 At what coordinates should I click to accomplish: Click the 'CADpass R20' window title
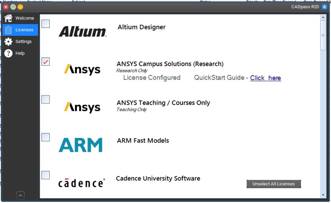pyautogui.click(x=305, y=7)
